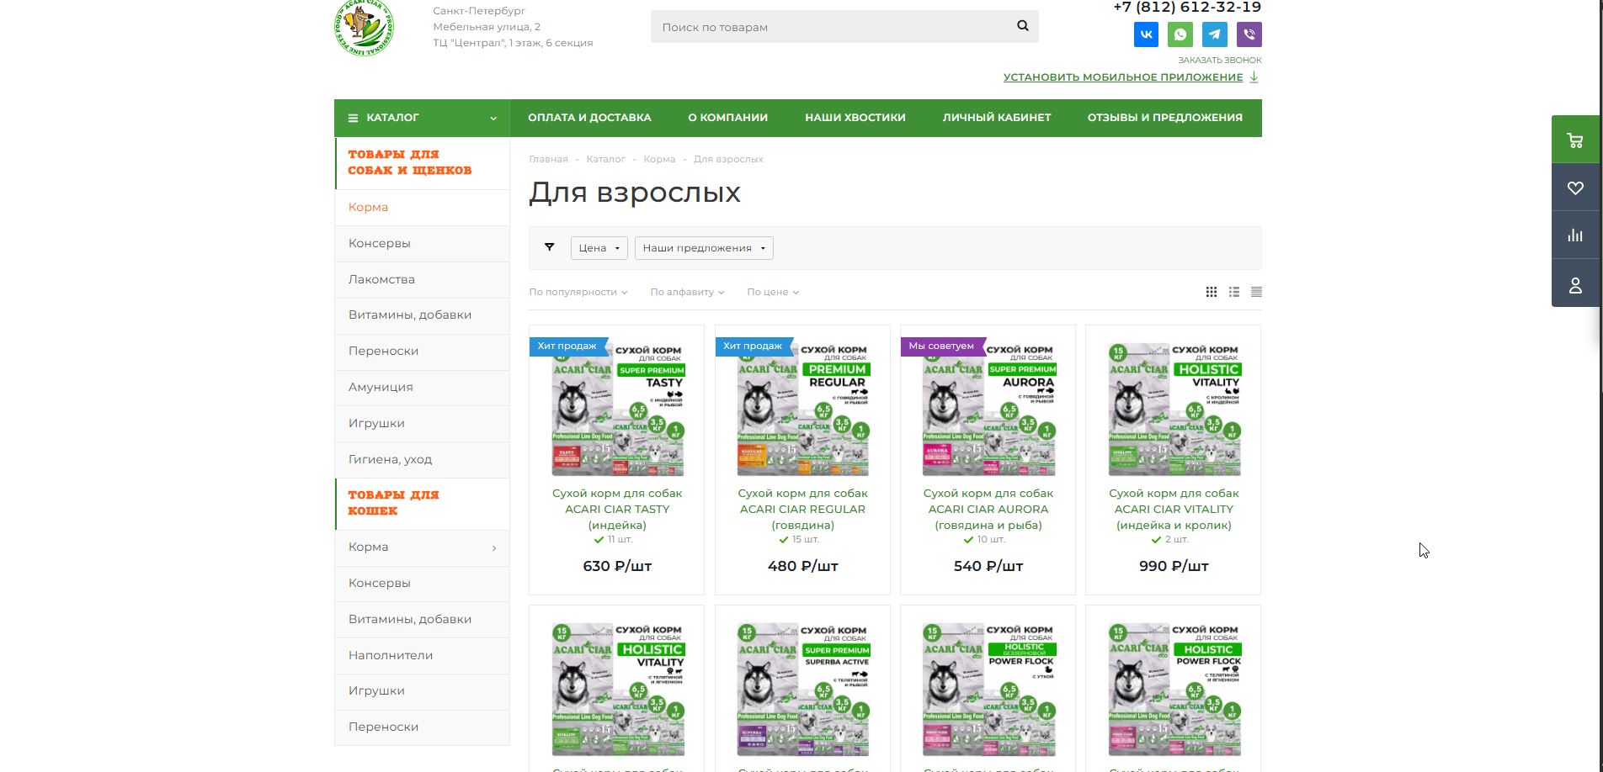Open the Наши предложения filter dropdown
Viewport: 1603px width, 772px height.
pyautogui.click(x=704, y=248)
